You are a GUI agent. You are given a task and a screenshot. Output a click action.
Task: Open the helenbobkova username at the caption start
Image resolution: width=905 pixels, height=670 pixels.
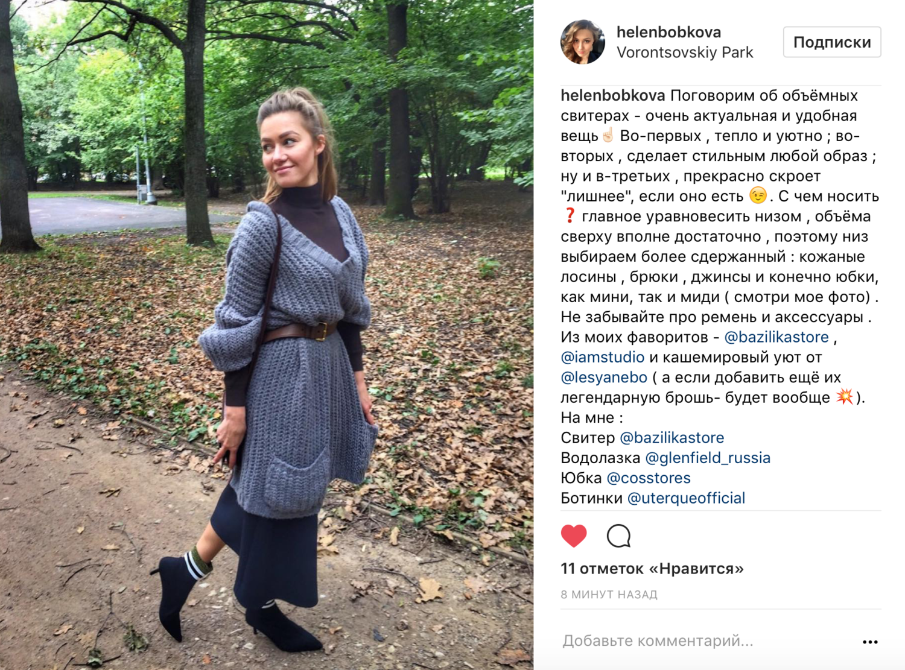click(613, 95)
